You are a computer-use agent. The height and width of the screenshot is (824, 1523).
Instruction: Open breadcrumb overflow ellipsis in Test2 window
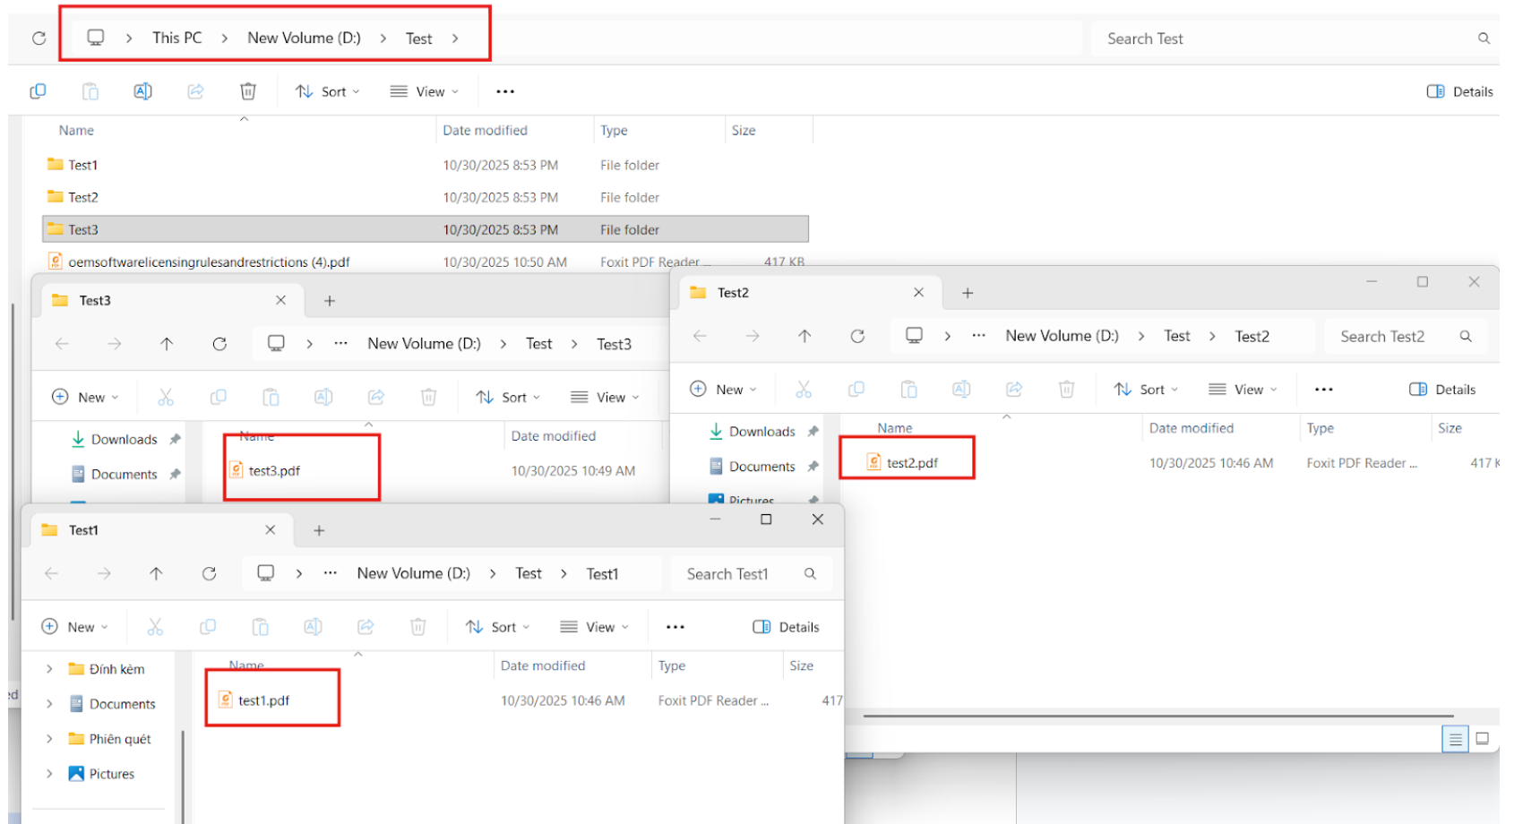click(x=978, y=336)
